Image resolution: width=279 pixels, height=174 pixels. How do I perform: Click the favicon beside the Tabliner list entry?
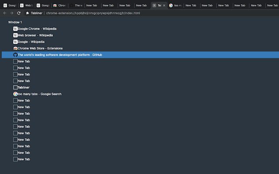point(15,87)
